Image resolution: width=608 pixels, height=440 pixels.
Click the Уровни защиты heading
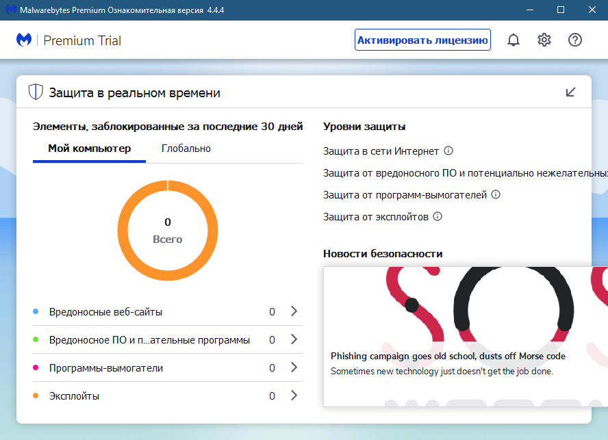click(x=364, y=127)
